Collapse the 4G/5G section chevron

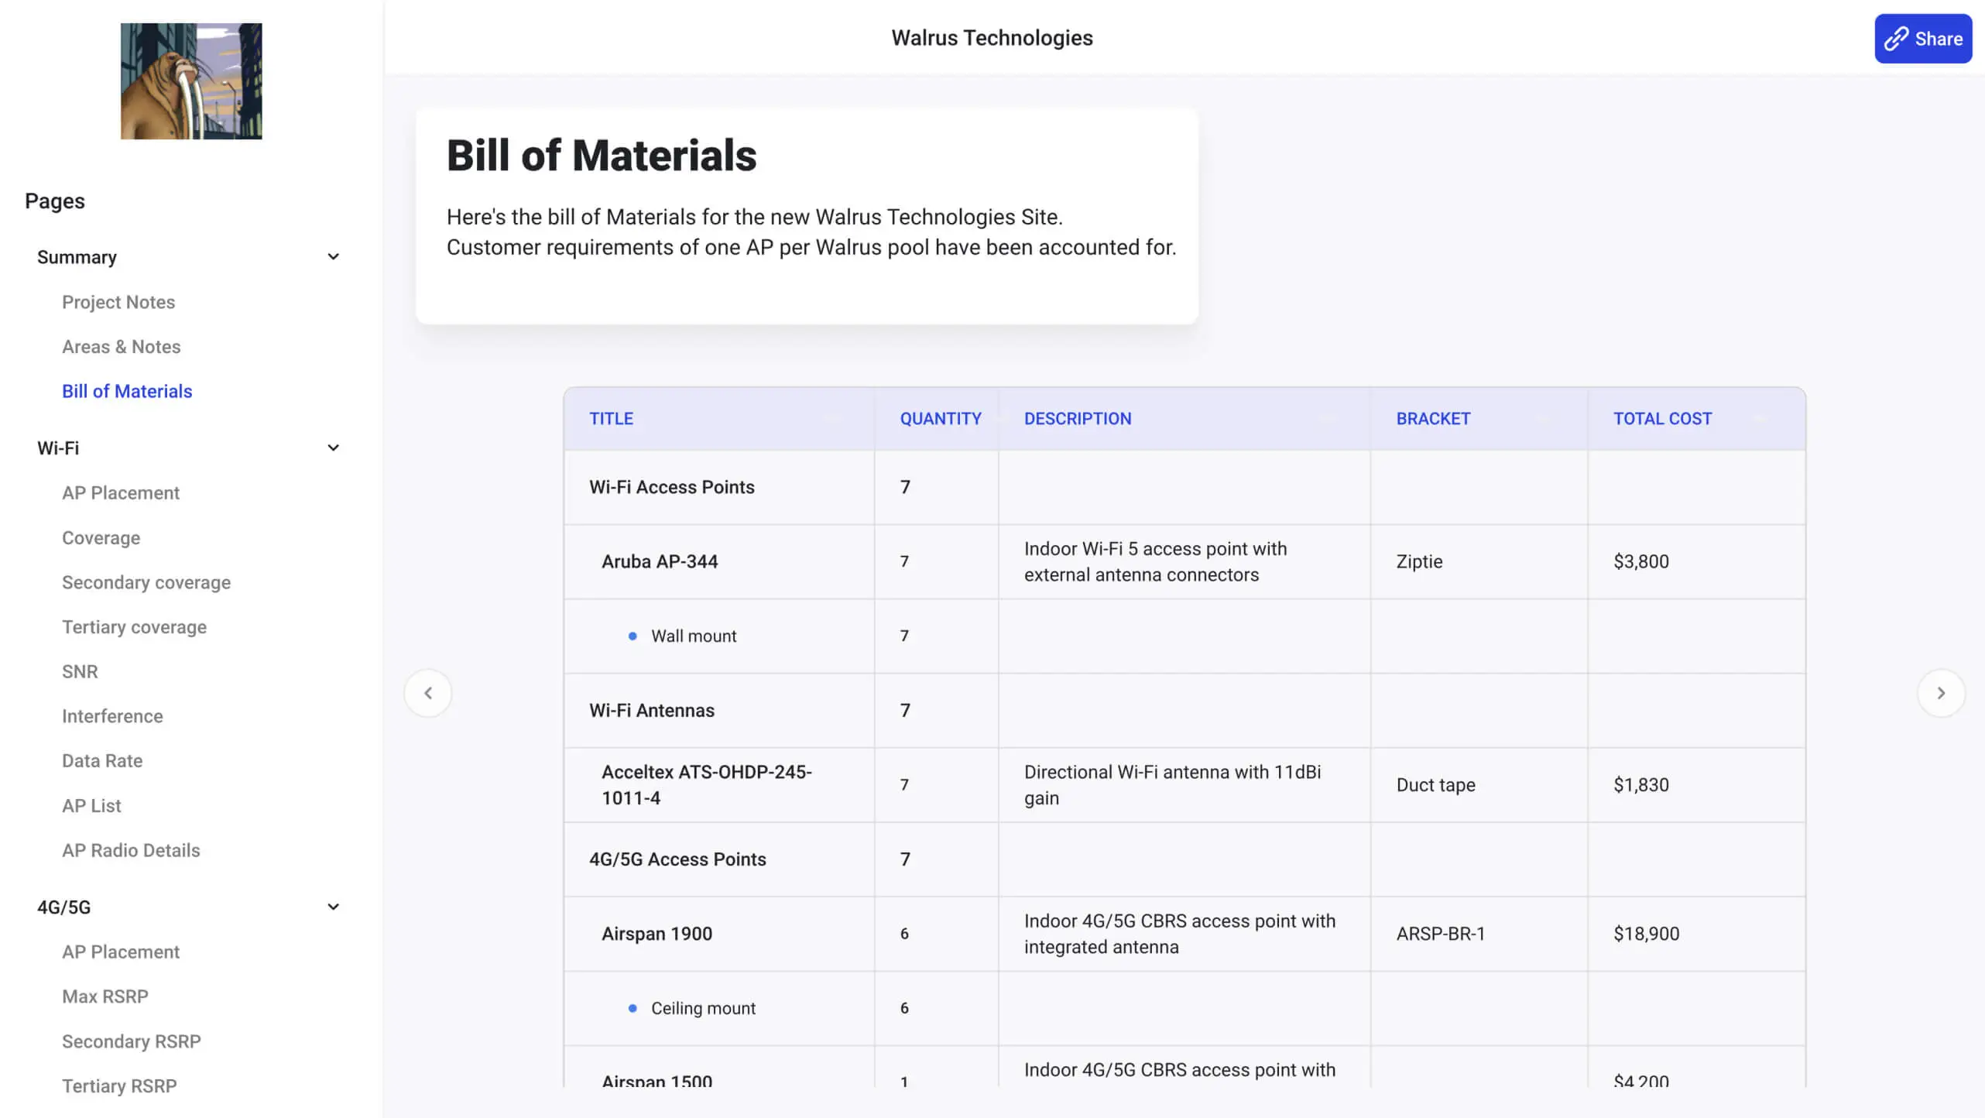334,907
